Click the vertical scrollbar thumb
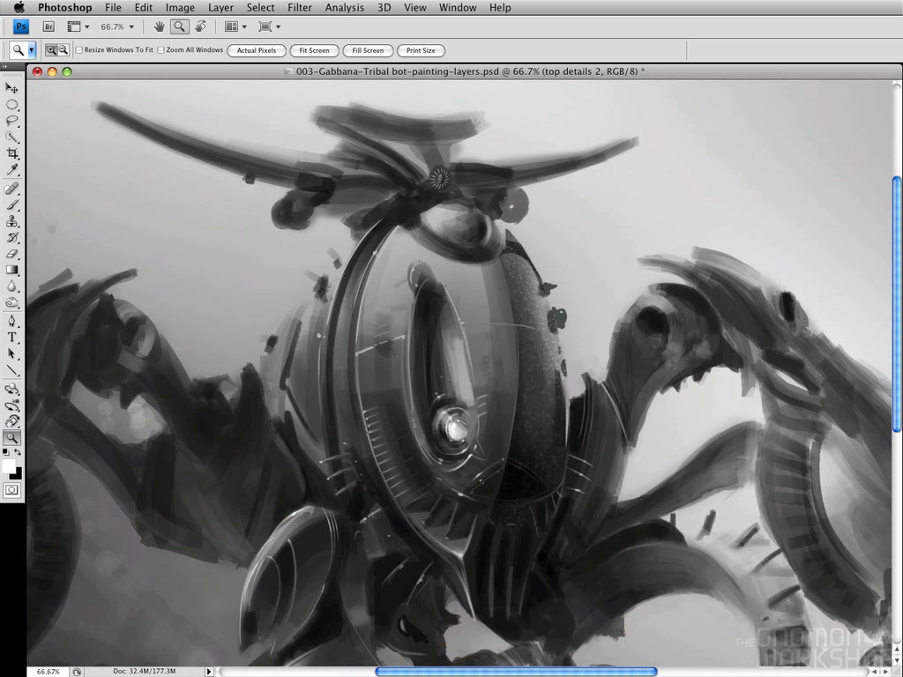 tap(897, 303)
